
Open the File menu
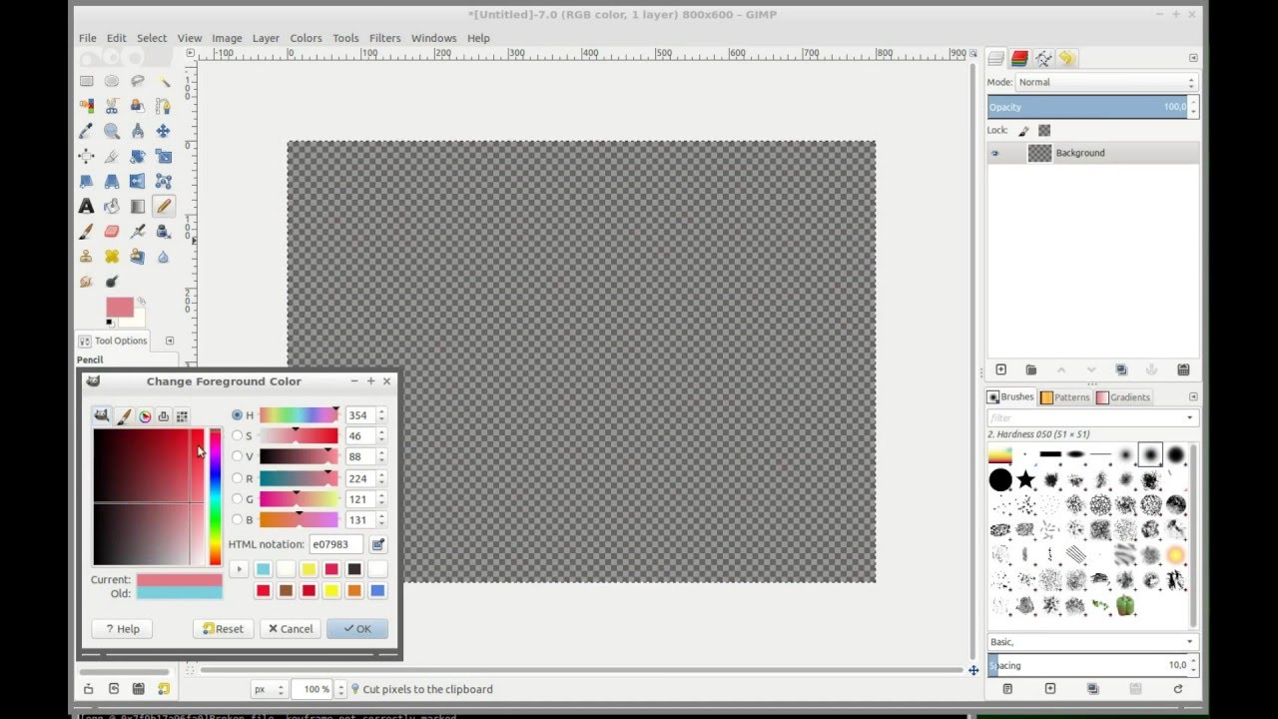pos(88,38)
